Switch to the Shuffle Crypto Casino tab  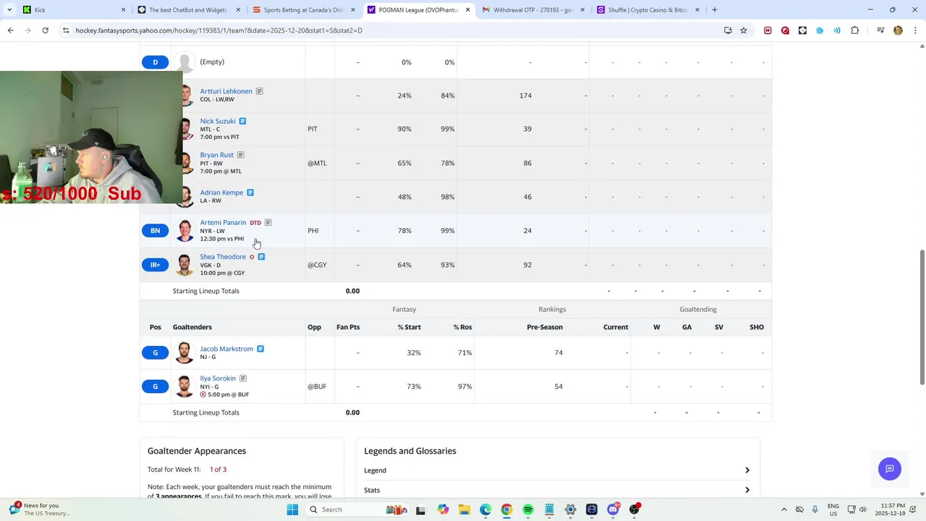pyautogui.click(x=648, y=10)
